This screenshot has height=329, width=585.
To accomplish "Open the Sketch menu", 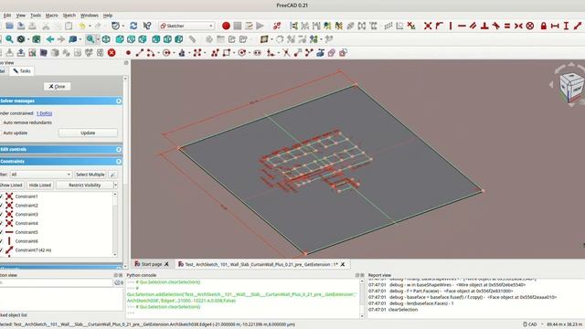I will coord(69,16).
